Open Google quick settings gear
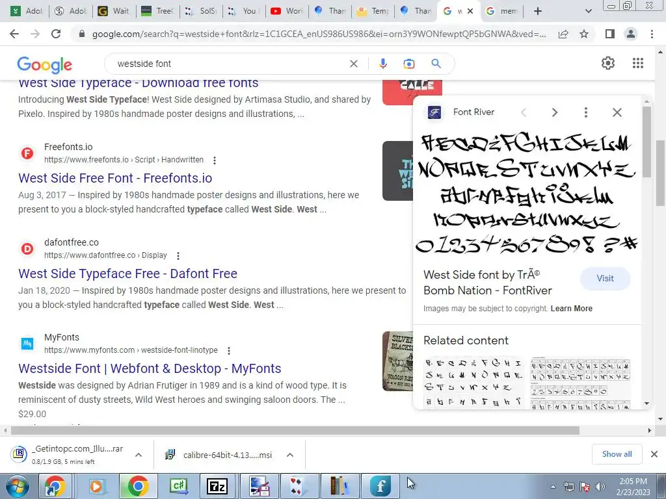666x499 pixels. (608, 63)
